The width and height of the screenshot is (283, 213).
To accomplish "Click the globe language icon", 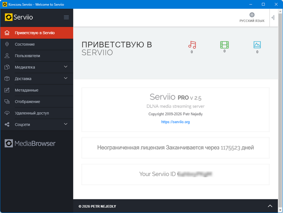I will 252,15.
